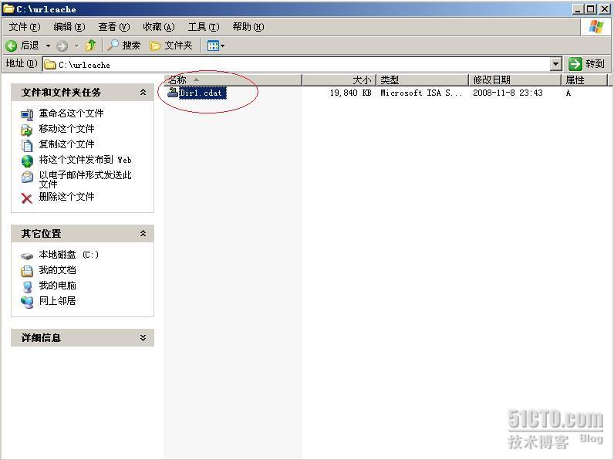Click the Back arrow icon
Image resolution: width=614 pixels, height=460 pixels.
12,46
